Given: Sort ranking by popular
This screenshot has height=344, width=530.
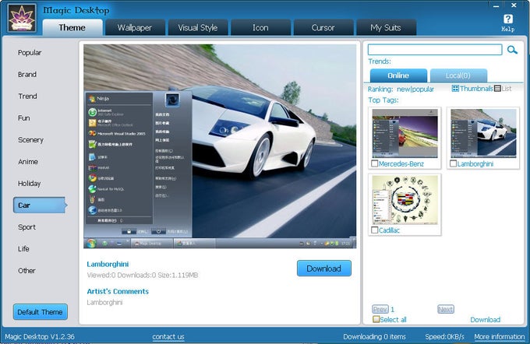Looking at the screenshot, I should coord(423,90).
